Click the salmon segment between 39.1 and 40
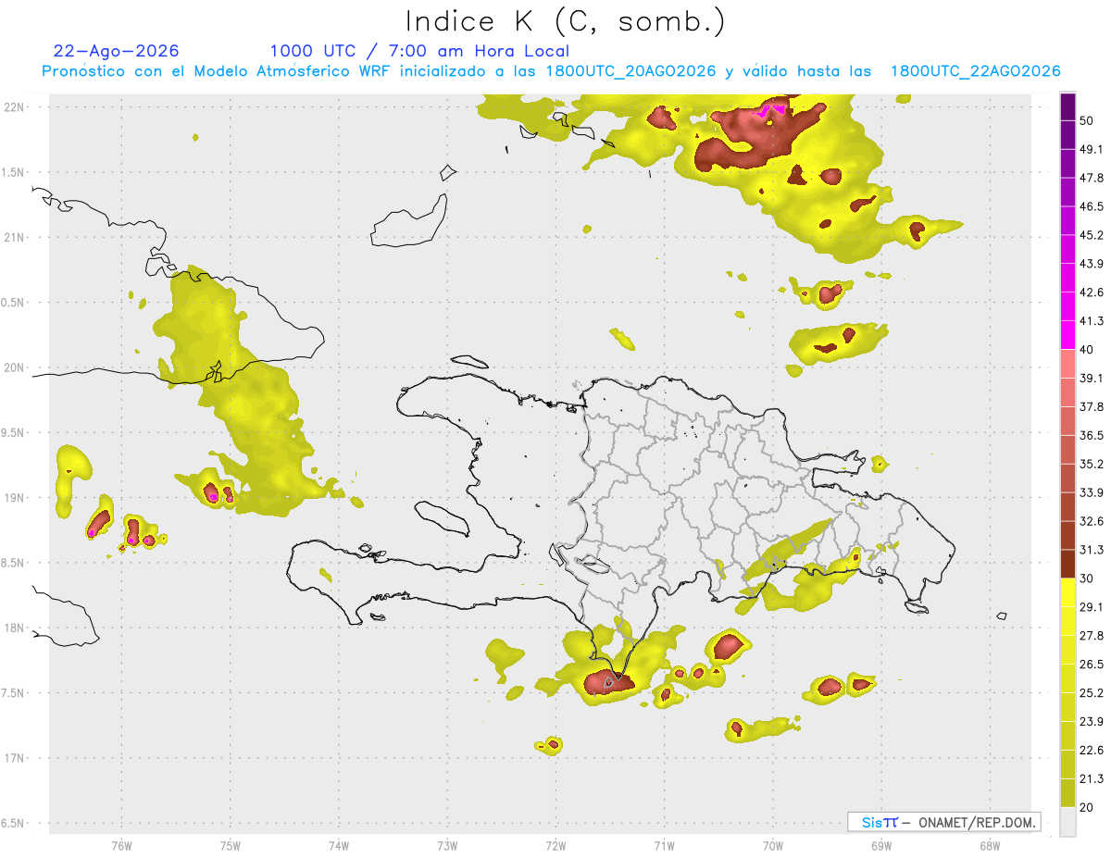 (1068, 364)
